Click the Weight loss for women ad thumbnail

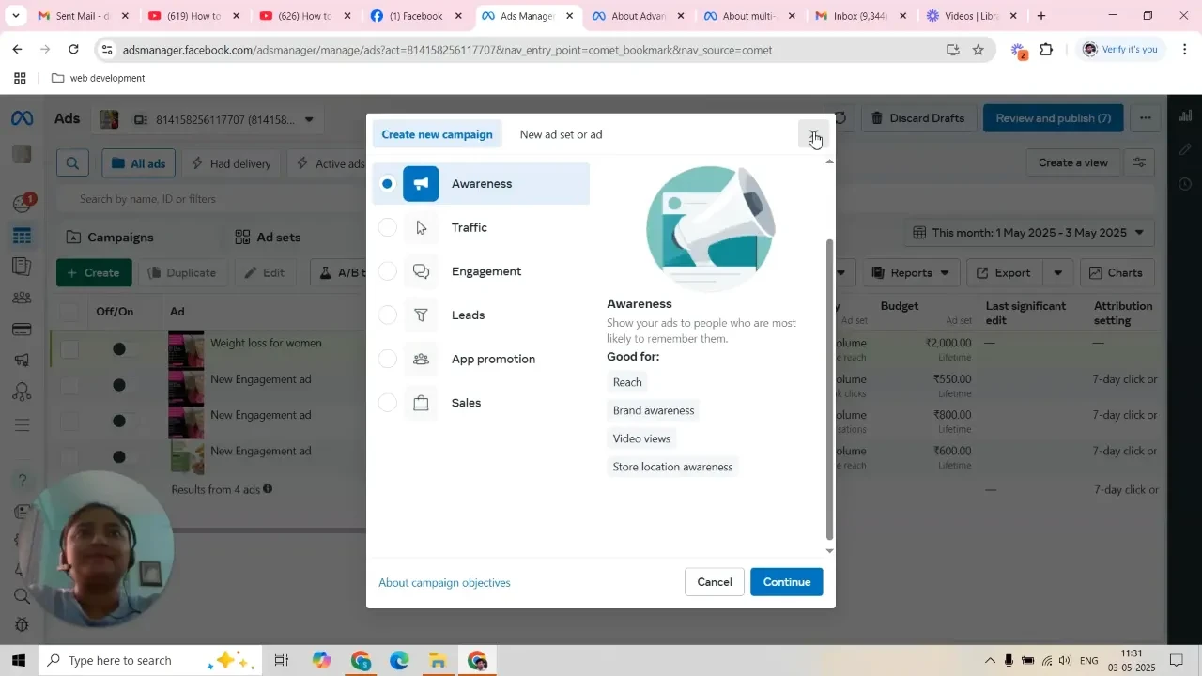coord(186,349)
